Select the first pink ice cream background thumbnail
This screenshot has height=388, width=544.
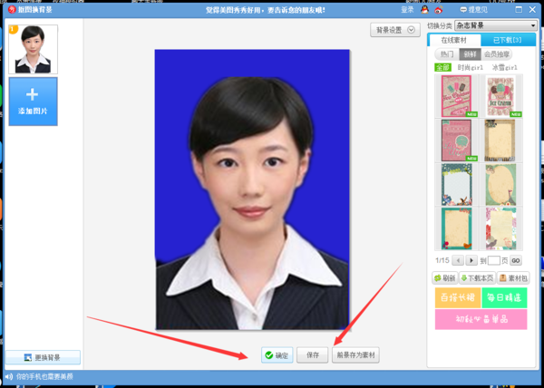pos(456,96)
